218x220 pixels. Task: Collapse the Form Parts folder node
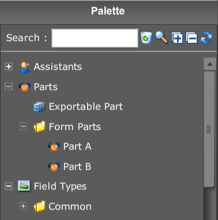(x=23, y=126)
